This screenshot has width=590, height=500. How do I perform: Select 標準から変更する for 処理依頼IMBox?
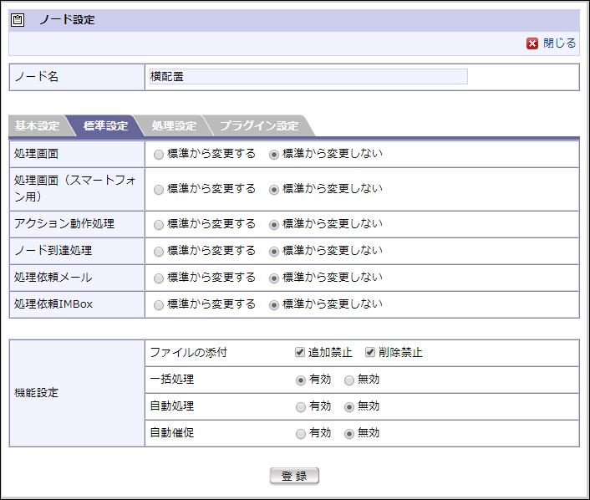(159, 304)
